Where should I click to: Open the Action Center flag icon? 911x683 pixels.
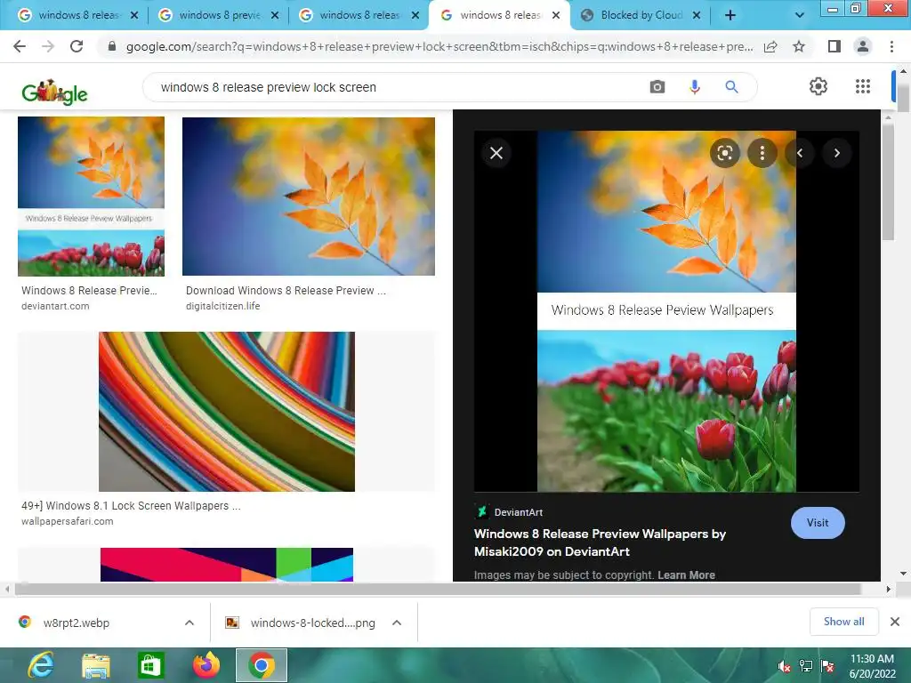[827, 666]
